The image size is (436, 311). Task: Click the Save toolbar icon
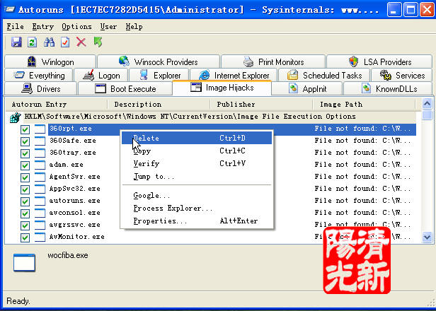click(x=16, y=42)
